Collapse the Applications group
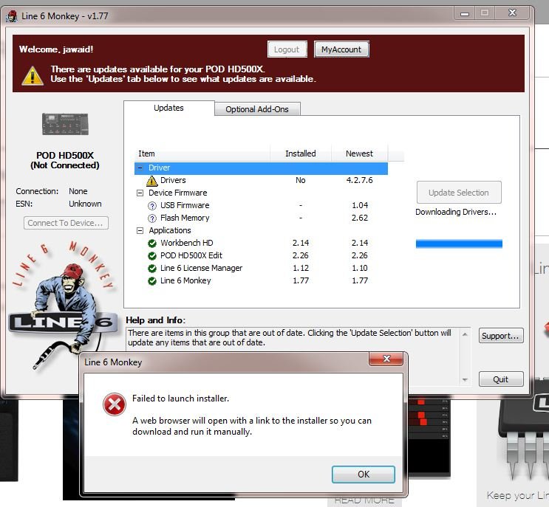 140,231
